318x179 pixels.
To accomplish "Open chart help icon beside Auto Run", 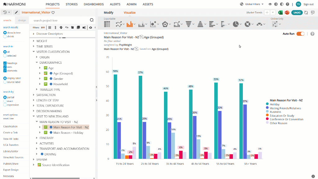I will pyautogui.click(x=312, y=34).
